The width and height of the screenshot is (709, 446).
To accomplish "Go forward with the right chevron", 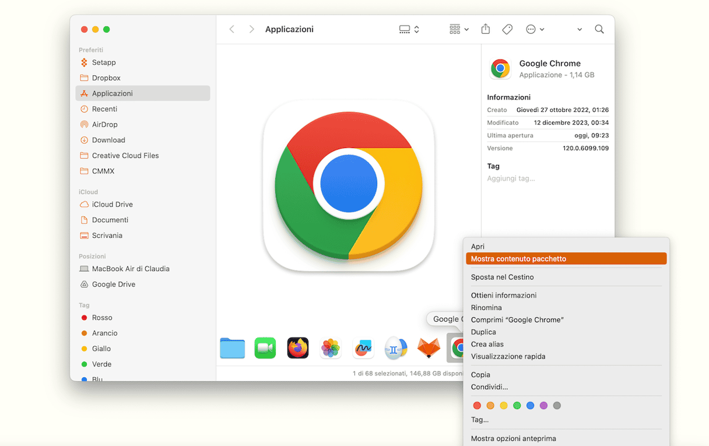I will point(251,29).
